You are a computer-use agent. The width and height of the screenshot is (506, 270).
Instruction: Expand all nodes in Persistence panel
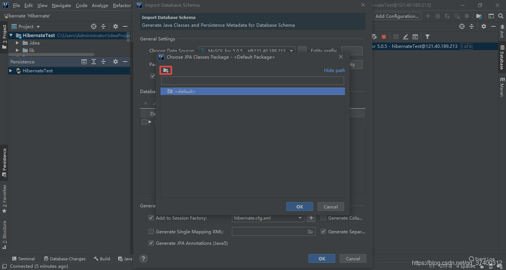[94, 62]
